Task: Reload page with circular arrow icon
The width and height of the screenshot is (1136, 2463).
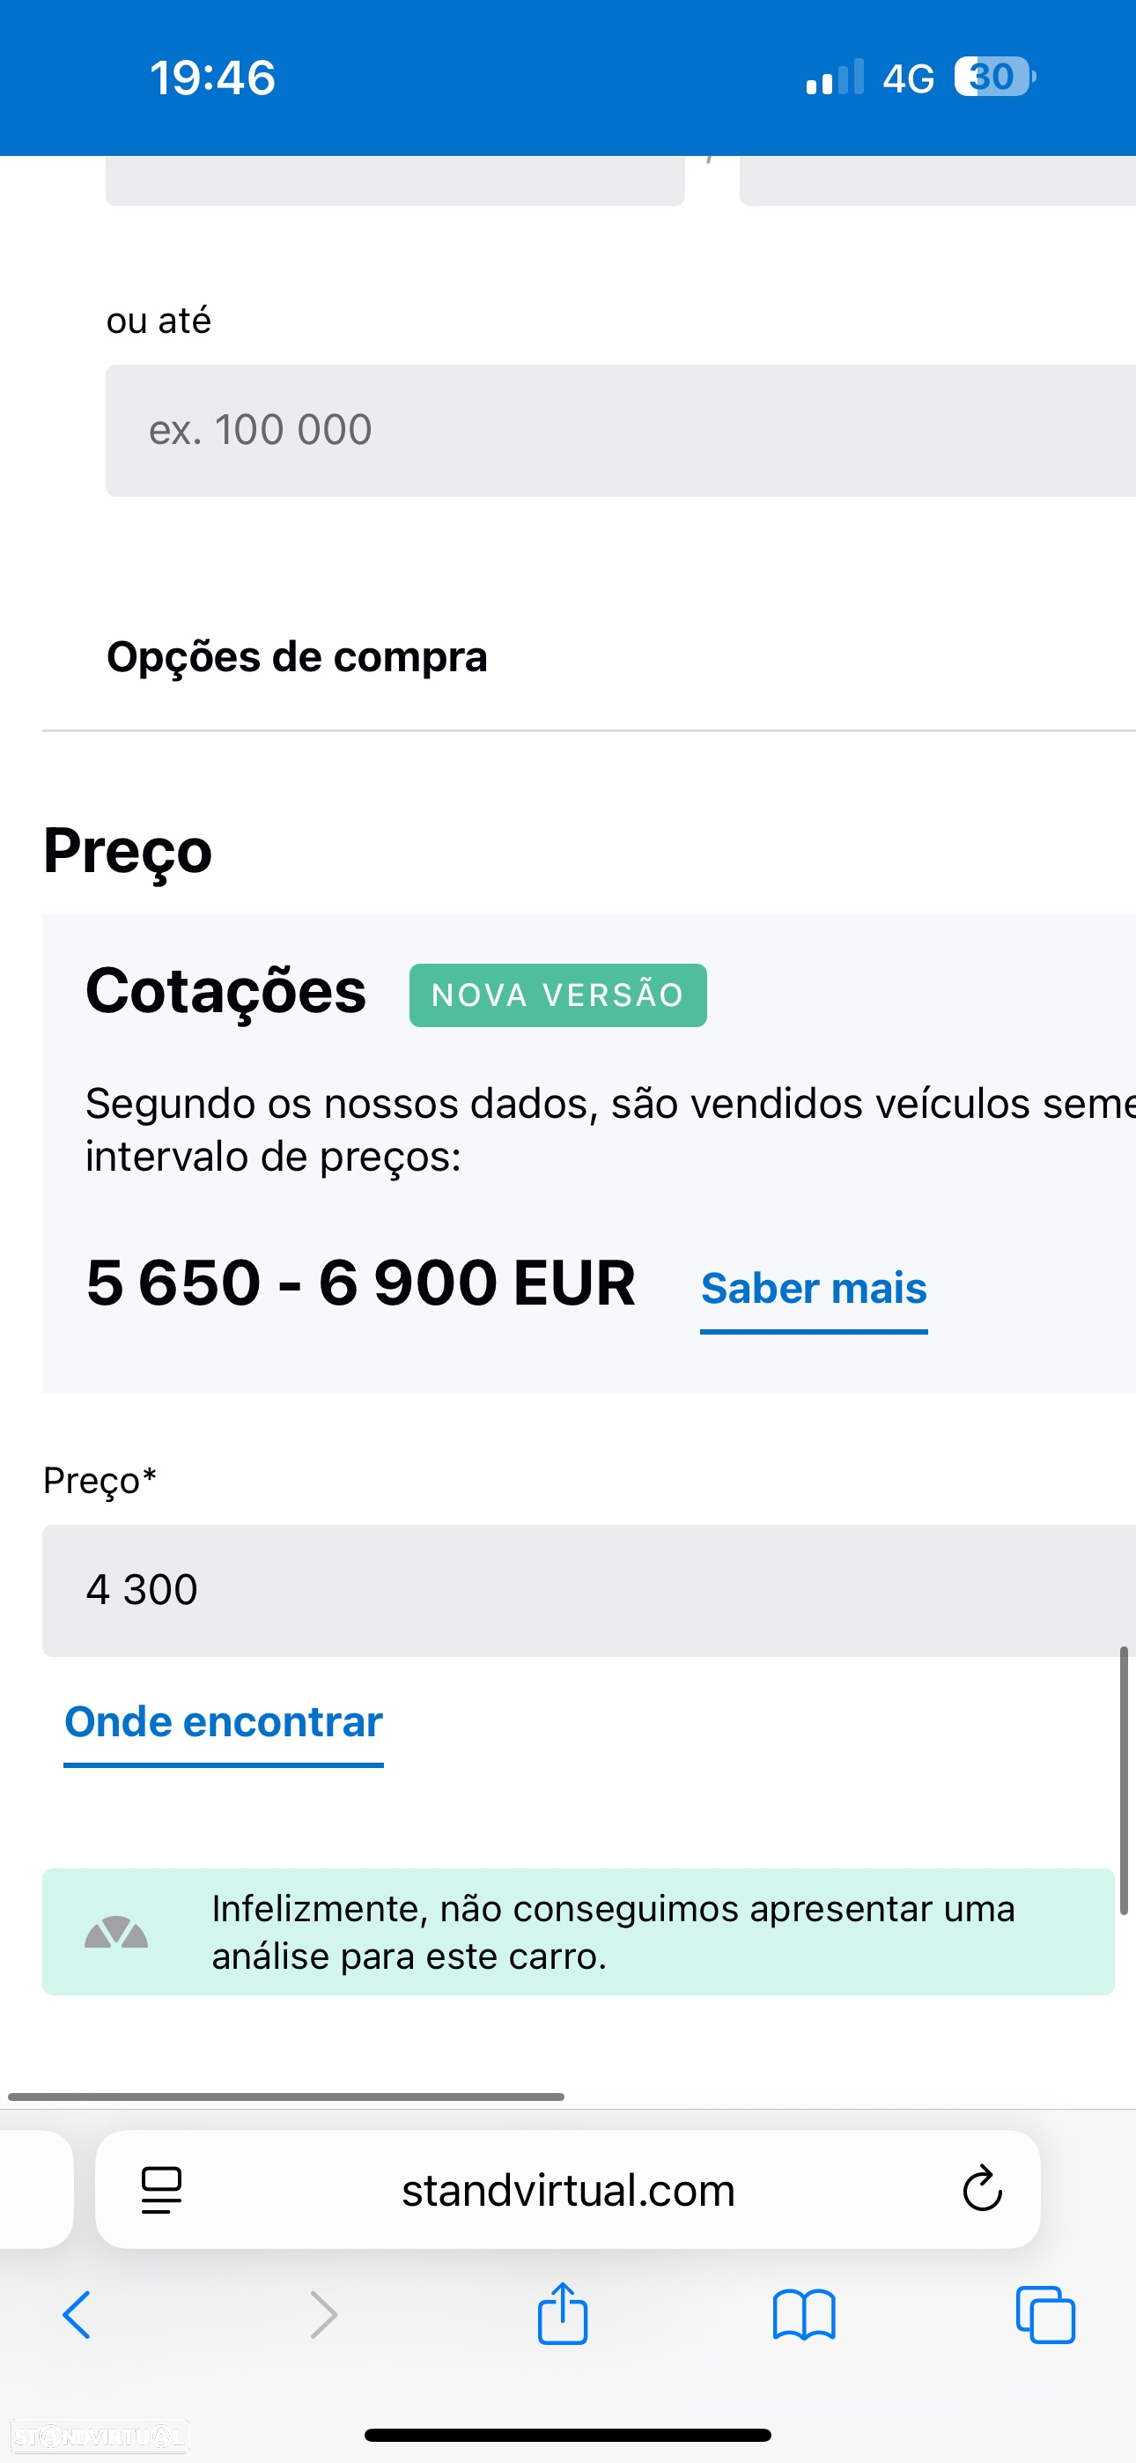Action: pos(982,2188)
